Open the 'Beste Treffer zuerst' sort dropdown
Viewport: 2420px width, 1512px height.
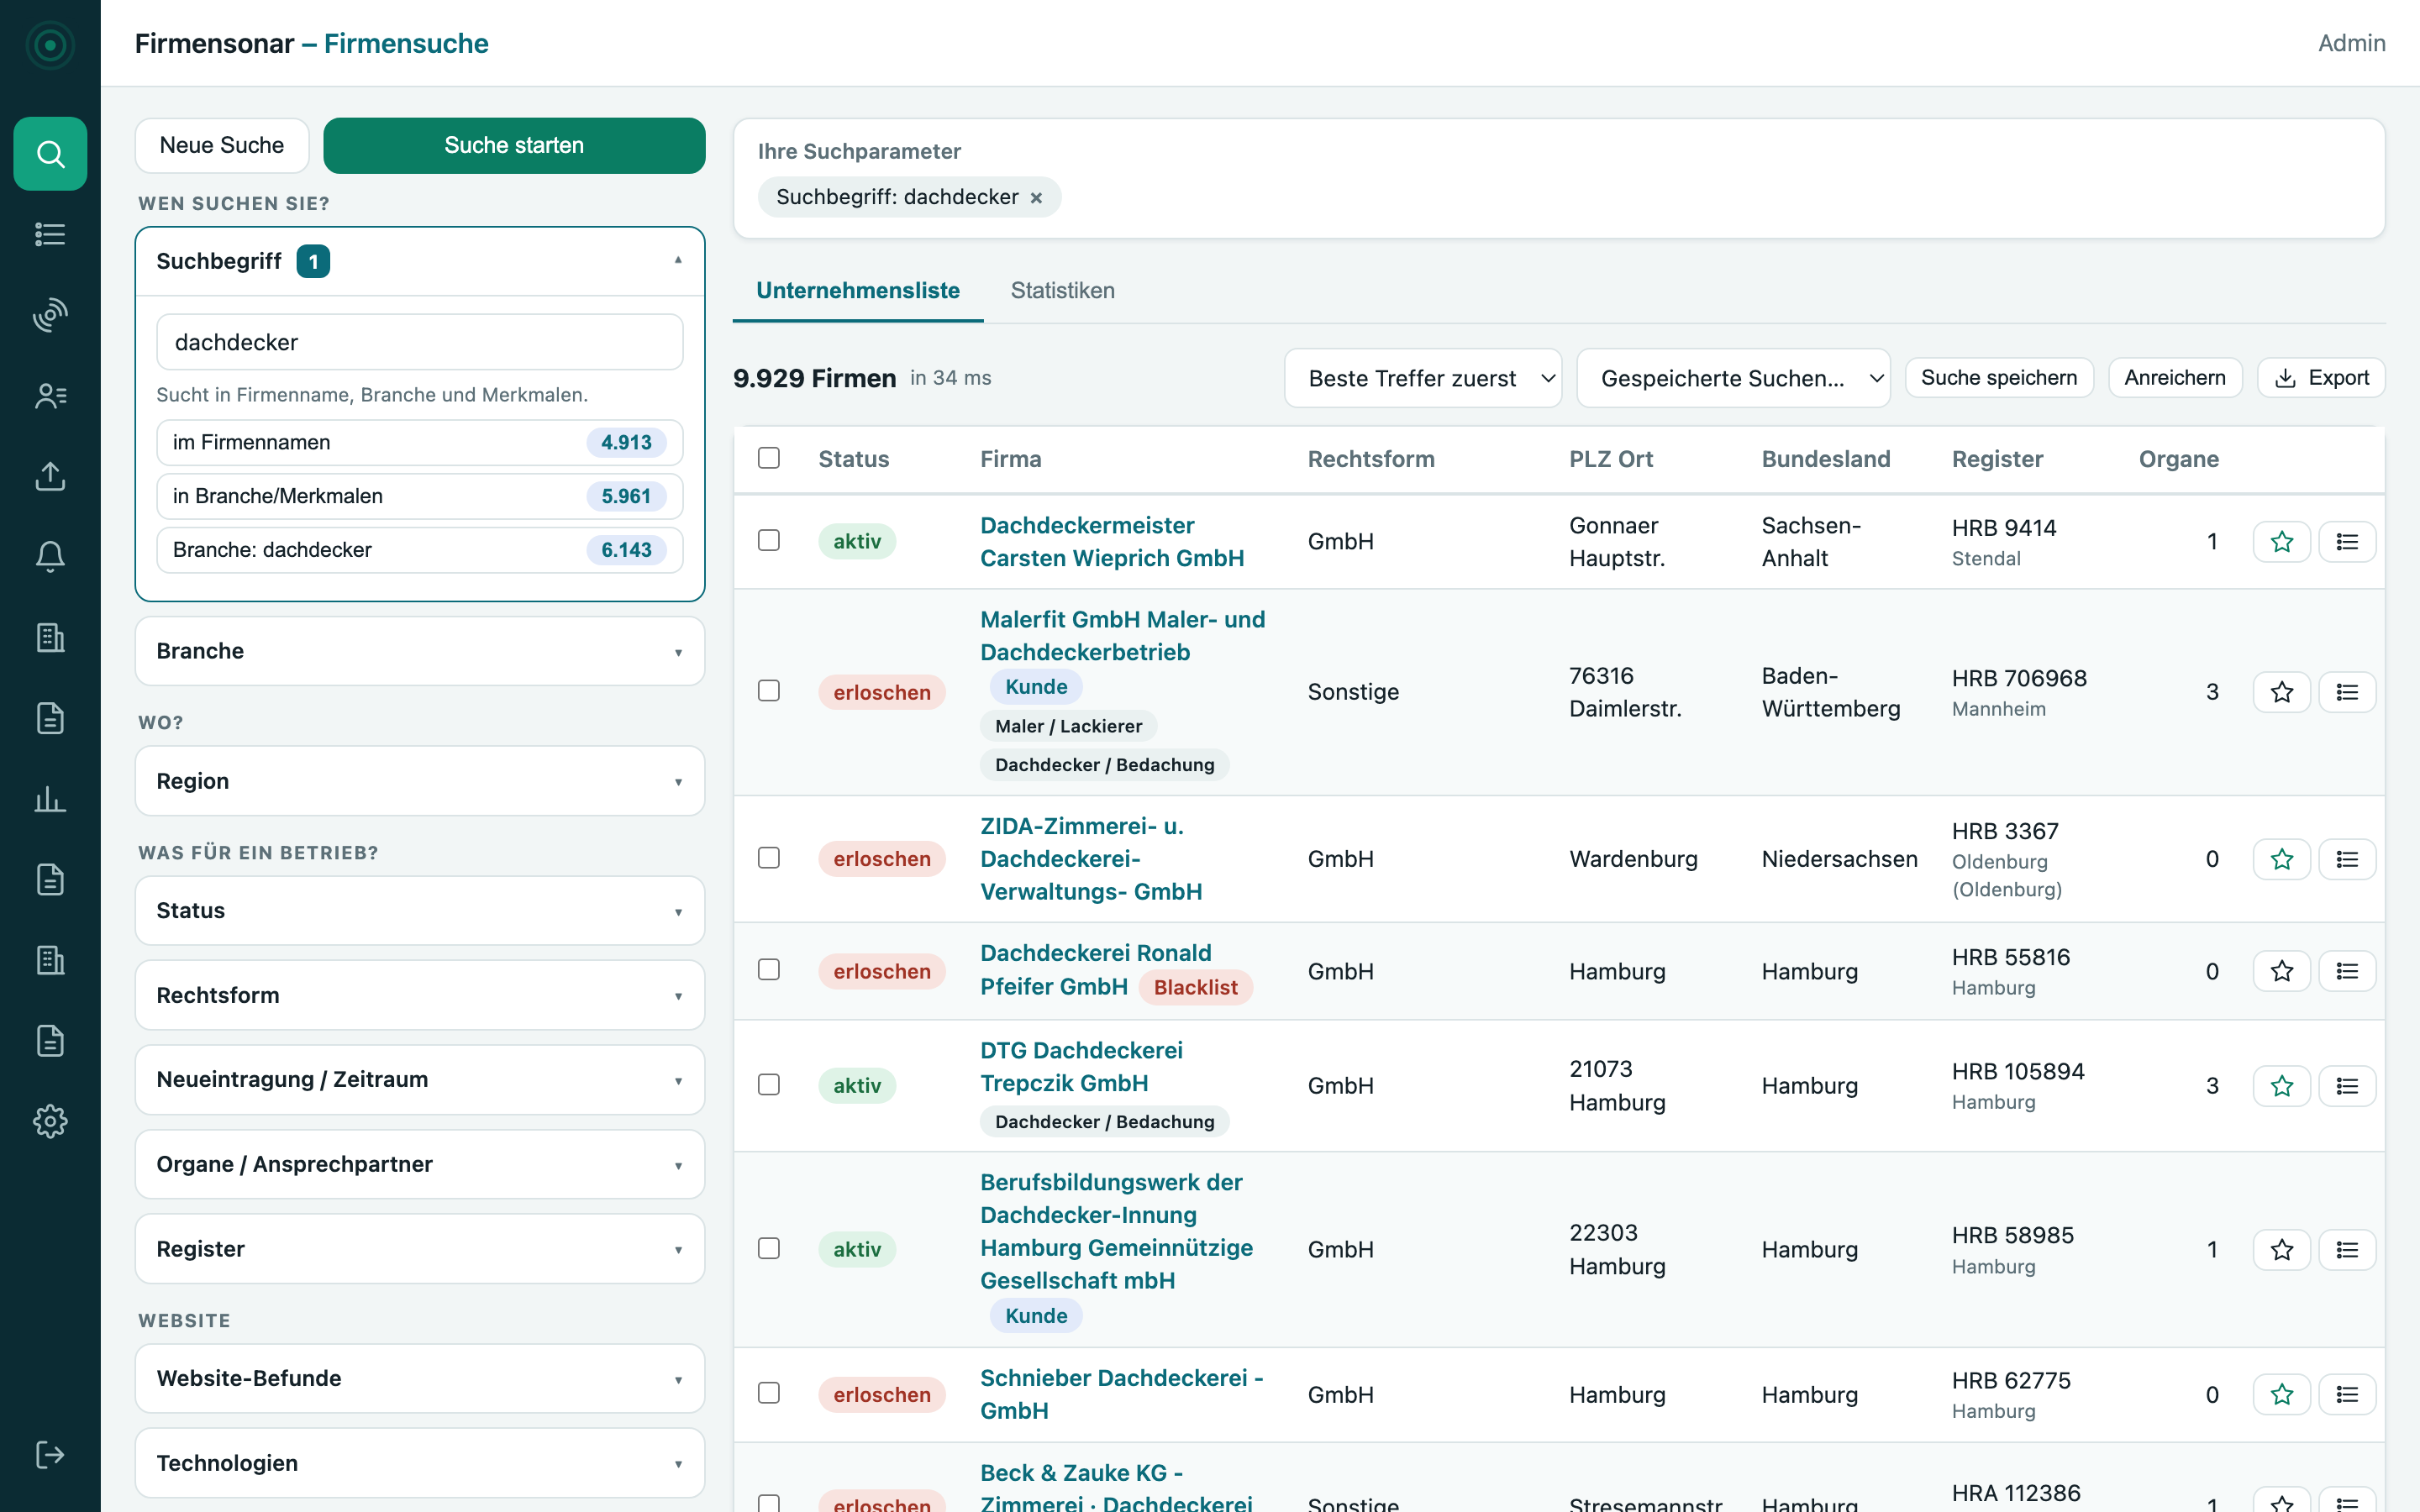click(1423, 378)
